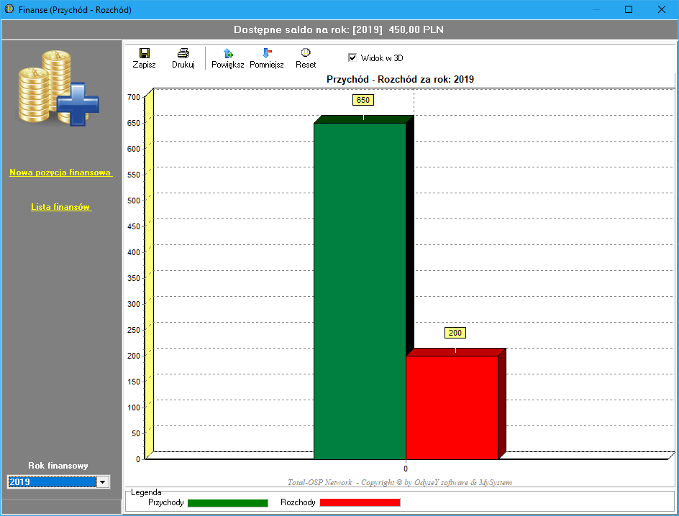Click the Drukuj printer icon
The image size is (679, 516).
coord(183,52)
